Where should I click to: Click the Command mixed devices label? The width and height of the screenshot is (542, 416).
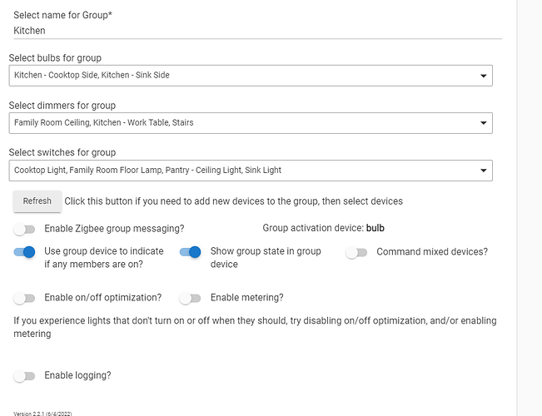432,251
